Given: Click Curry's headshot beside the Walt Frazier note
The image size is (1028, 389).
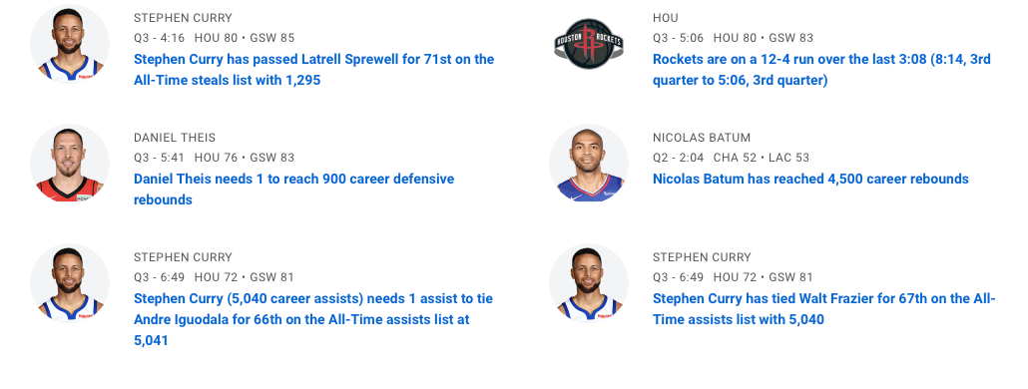Looking at the screenshot, I should point(589,283).
